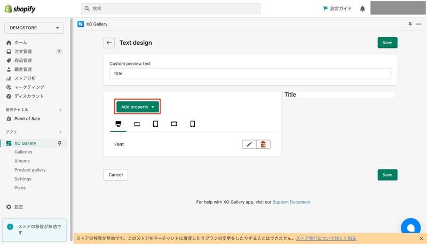Screen dimensions: 427x244
Task: Expand the 販売チャネル section chevron
Action: [60, 110]
